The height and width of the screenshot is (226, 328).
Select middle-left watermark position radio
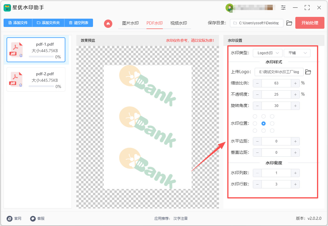(255, 124)
